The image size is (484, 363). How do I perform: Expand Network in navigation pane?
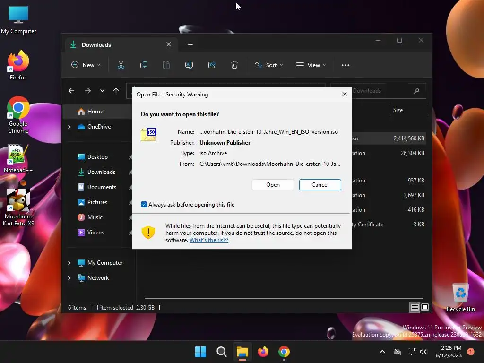point(69,278)
